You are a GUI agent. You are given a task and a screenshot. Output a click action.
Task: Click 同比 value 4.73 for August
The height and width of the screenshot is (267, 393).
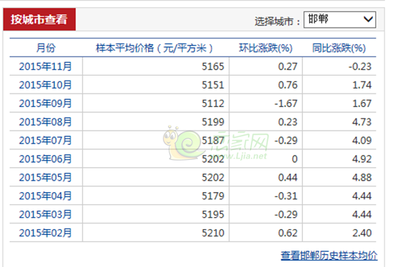click(362, 122)
